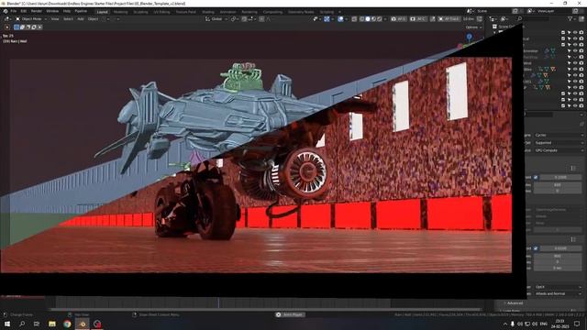Image resolution: width=587 pixels, height=330 pixels.
Task: Open the Object Mode dropdown
Action: pyautogui.click(x=31, y=18)
